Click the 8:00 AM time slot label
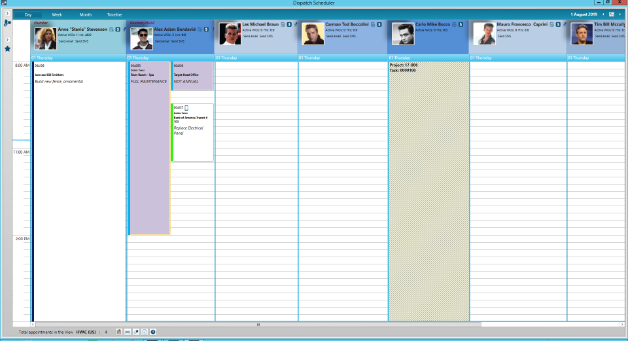Viewport: 628px width, 341px height. coord(22,65)
